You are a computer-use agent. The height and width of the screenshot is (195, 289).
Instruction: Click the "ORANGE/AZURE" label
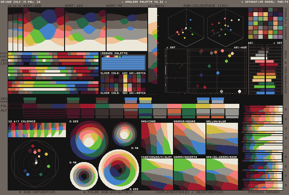[x=185, y=121]
